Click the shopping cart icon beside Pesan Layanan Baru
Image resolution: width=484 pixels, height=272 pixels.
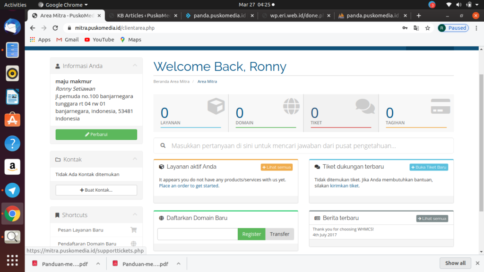(134, 230)
